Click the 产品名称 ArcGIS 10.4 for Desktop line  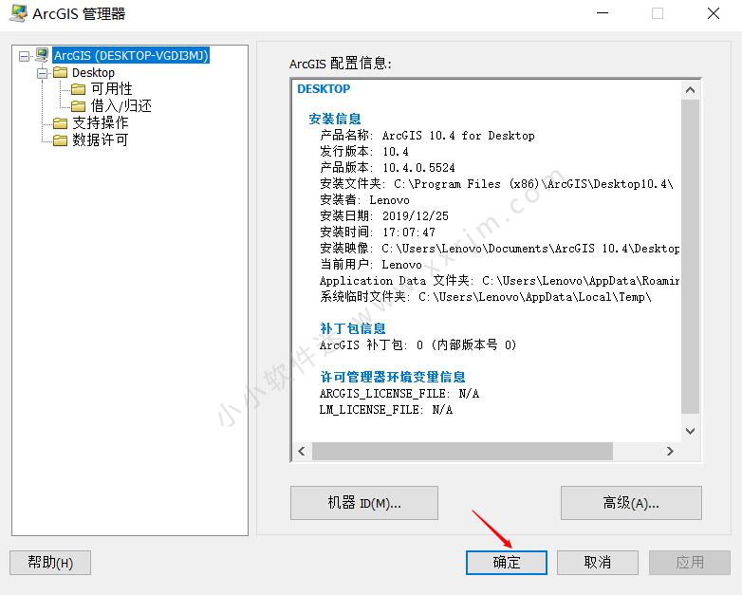(427, 136)
